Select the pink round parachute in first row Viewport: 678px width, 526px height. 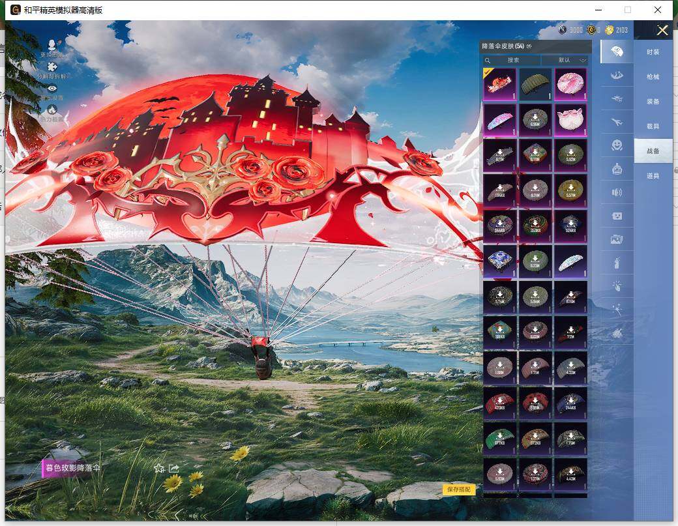click(570, 84)
